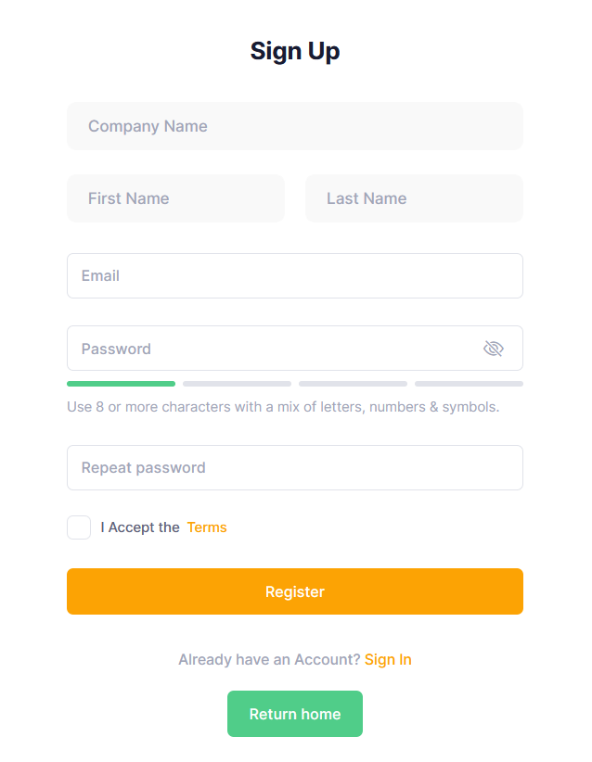Viewport: 592px width, 762px height.
Task: Click the password requirements hint text
Action: pos(283,407)
